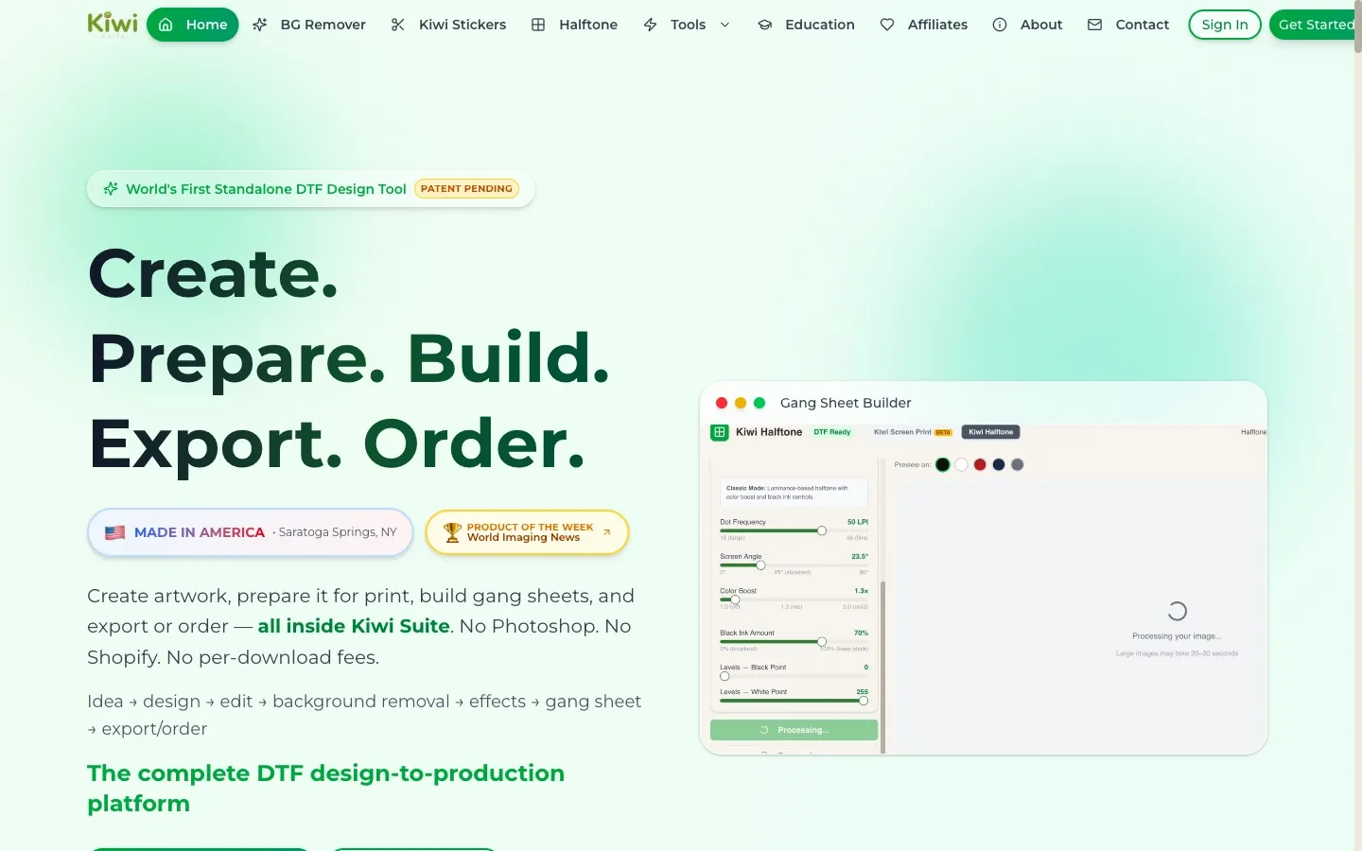Click the Education graduation cap icon
The image size is (1362, 851).
coord(765,25)
